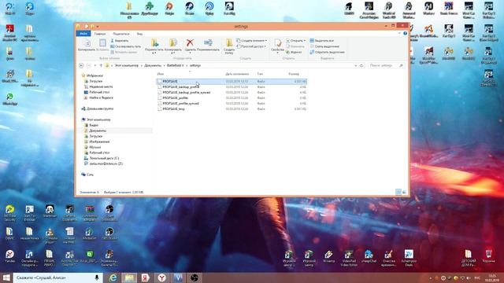Click the Cut (Вырезать) scissors command
Screen dimensions: 504x283
(119, 41)
